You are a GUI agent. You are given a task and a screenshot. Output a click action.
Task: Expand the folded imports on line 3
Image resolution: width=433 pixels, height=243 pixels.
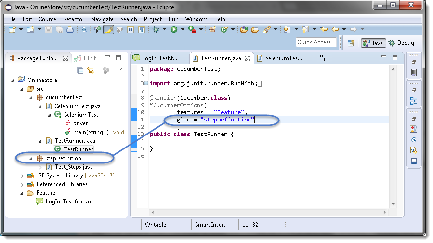point(146,83)
